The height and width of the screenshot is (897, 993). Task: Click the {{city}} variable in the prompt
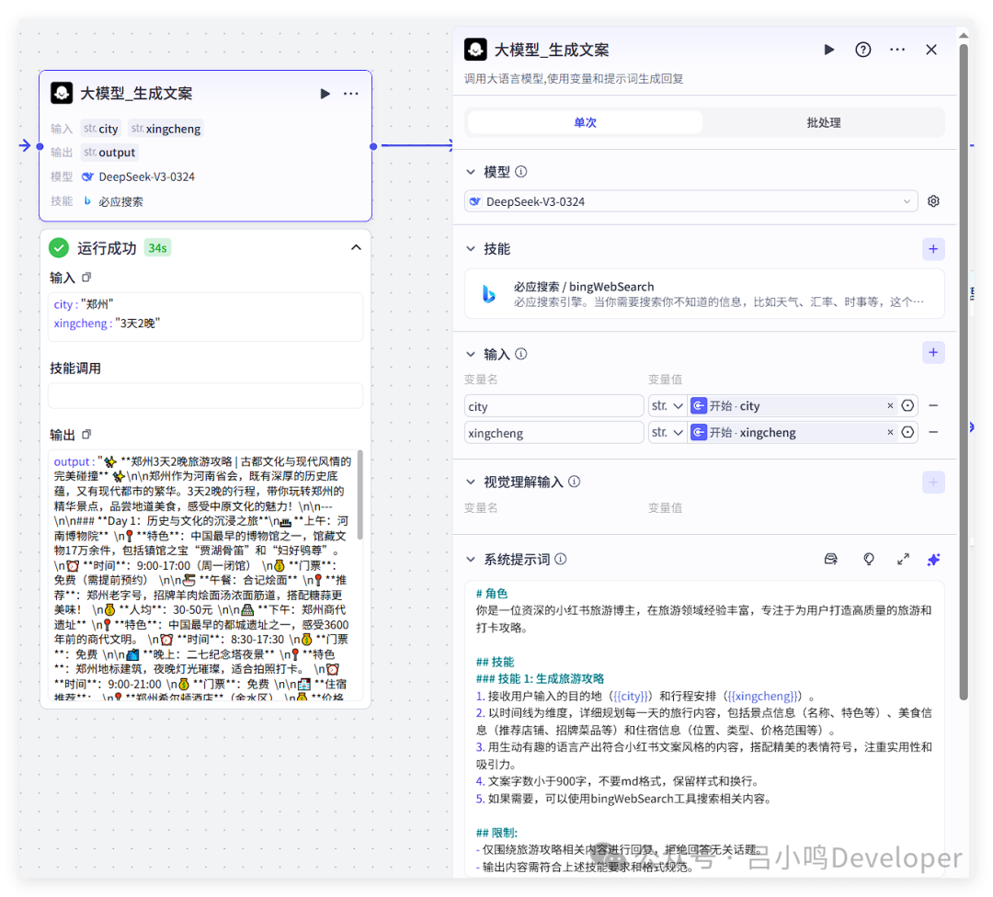click(631, 696)
